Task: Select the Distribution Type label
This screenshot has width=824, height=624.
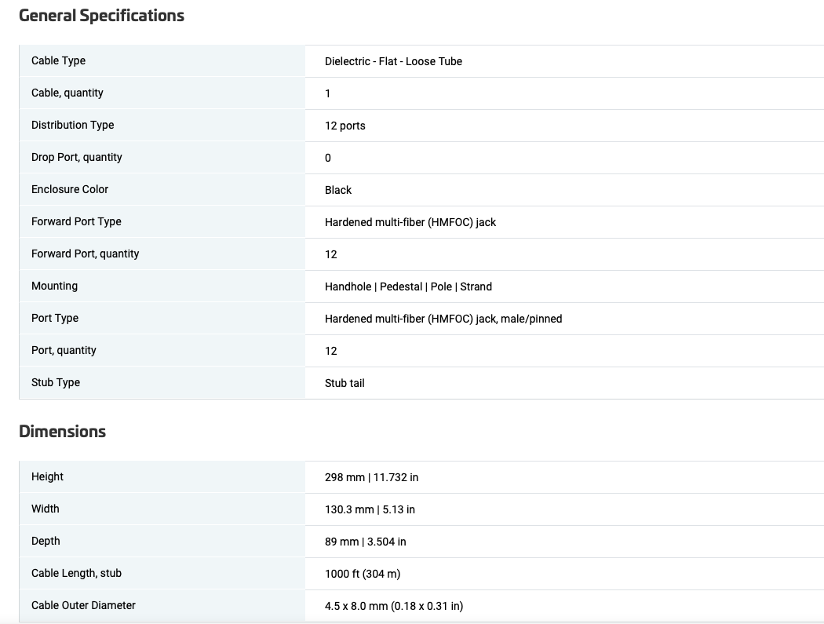Action: [72, 125]
